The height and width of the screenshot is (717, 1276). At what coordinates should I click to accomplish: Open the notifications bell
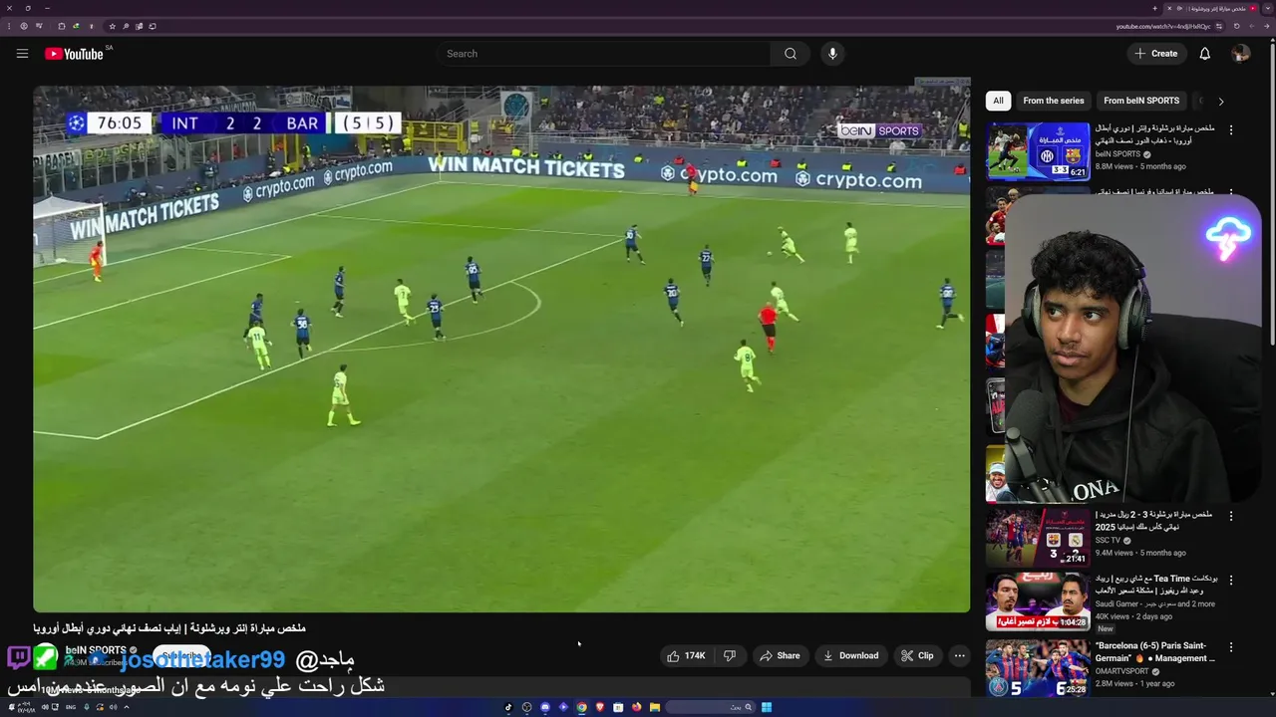tap(1204, 54)
